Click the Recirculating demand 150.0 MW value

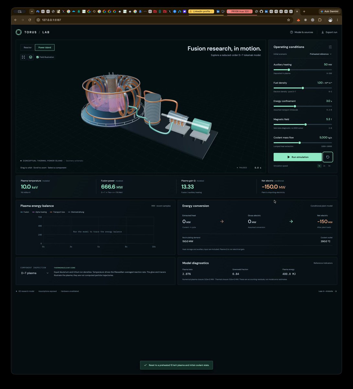(188, 241)
